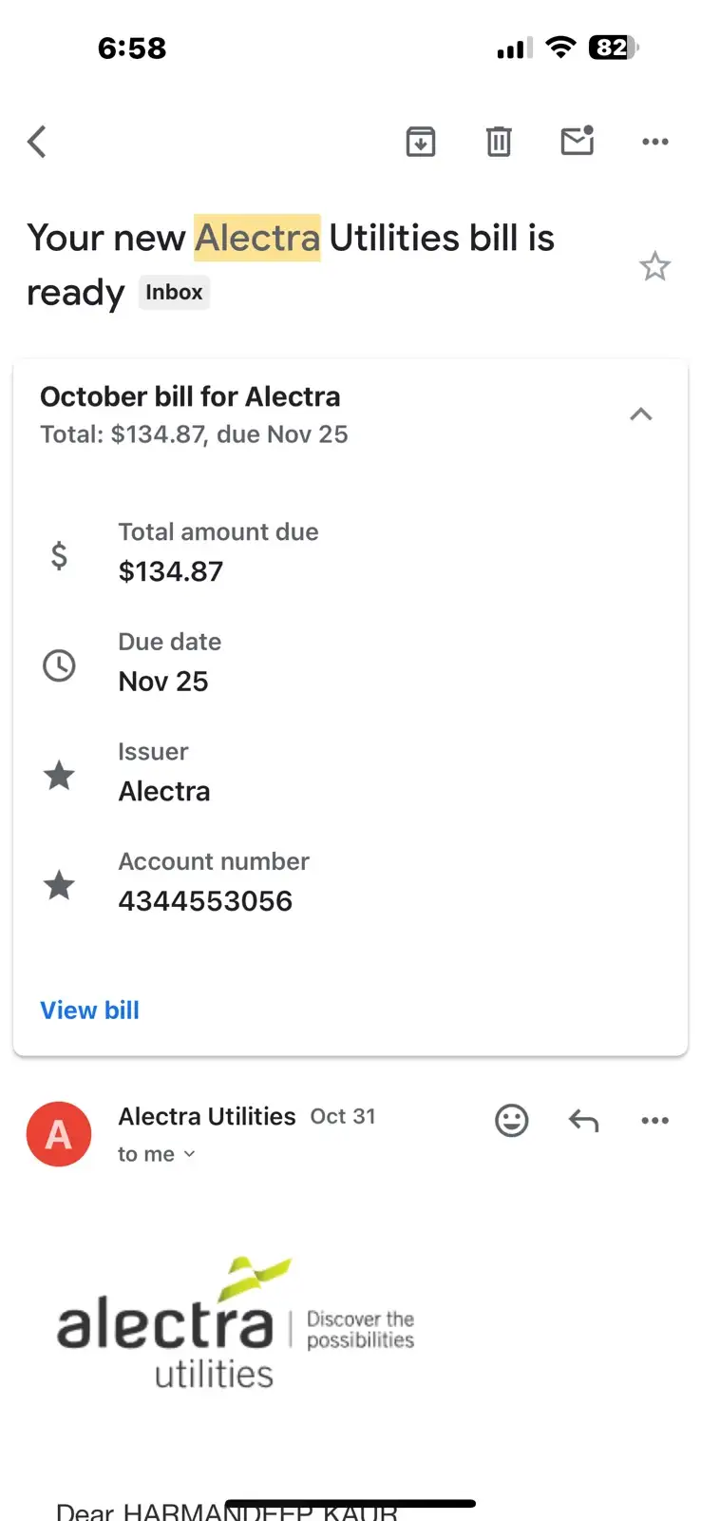Viewport: 701px width, 1521px height.
Task: Open the View bill link
Action: point(89,1011)
